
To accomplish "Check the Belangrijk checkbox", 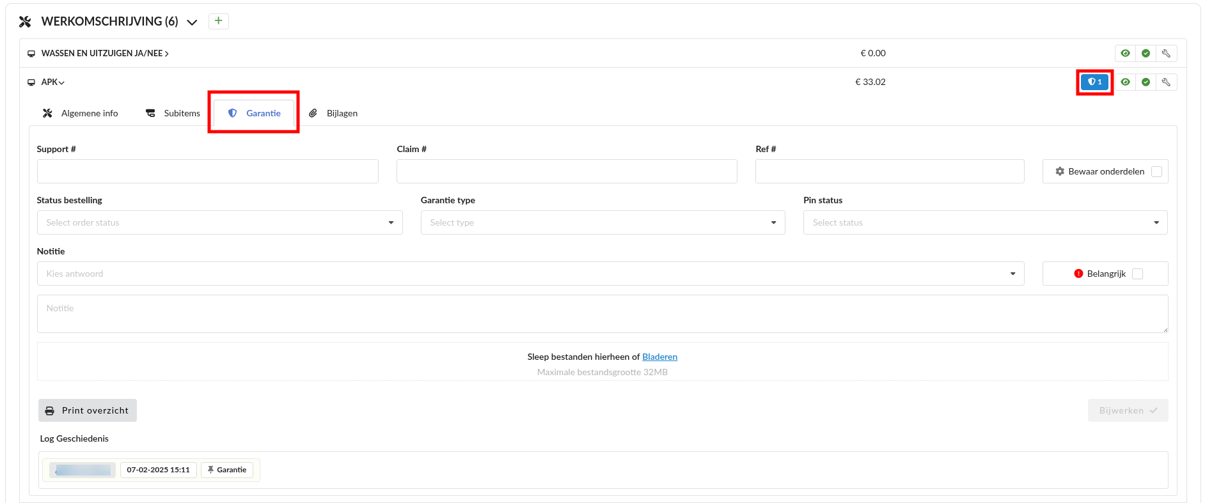I will 1137,274.
